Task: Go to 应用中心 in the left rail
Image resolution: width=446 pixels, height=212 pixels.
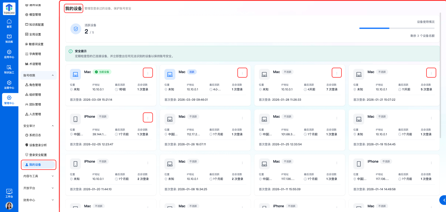Action: point(9,54)
